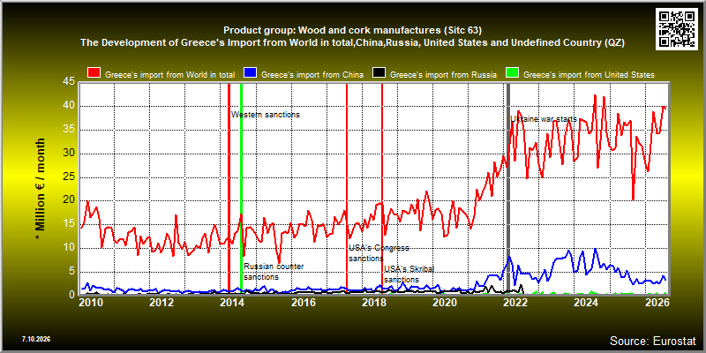Click the 'Russian counter sanctions' annotation label
Image resolution: width=706 pixels, height=353 pixels.
274,272
